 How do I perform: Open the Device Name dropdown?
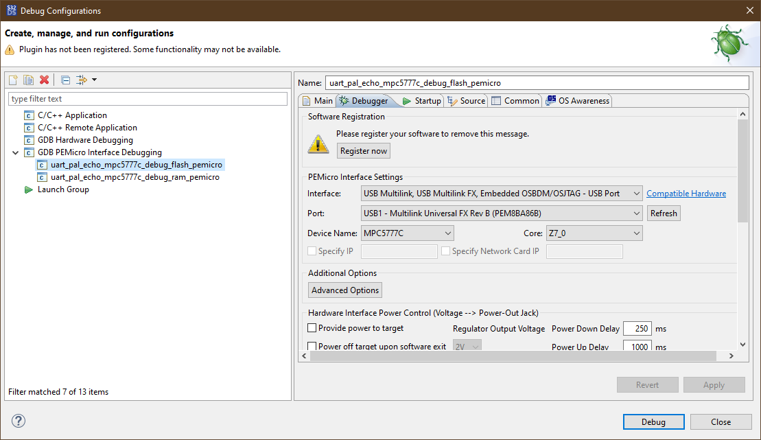click(407, 233)
